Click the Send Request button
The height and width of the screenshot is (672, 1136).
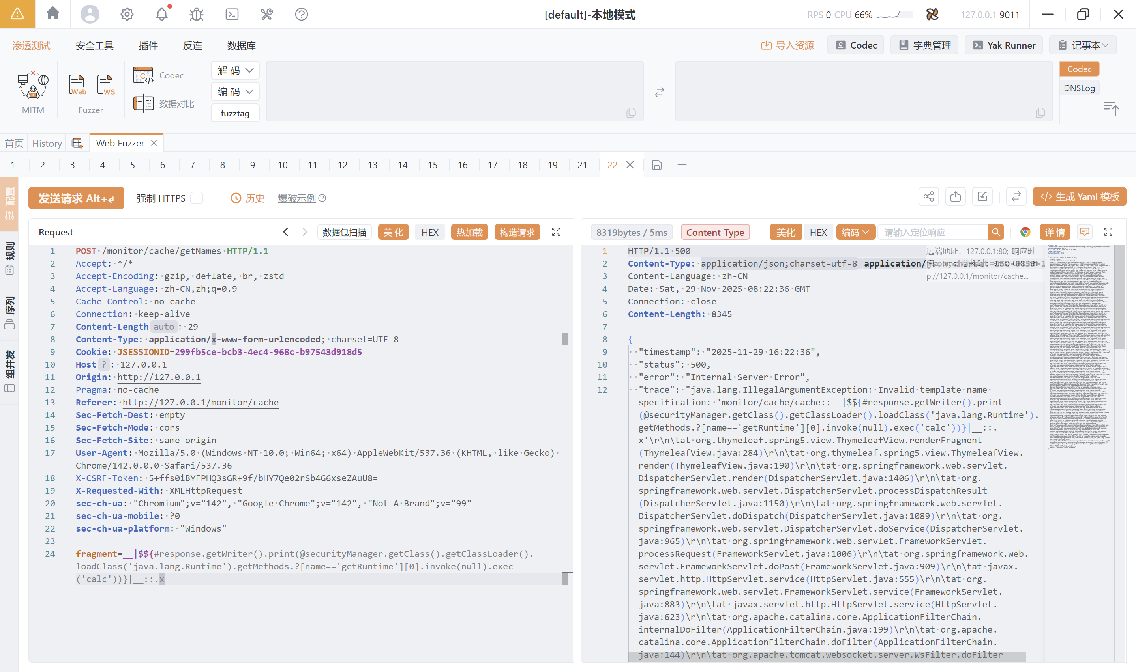(76, 198)
